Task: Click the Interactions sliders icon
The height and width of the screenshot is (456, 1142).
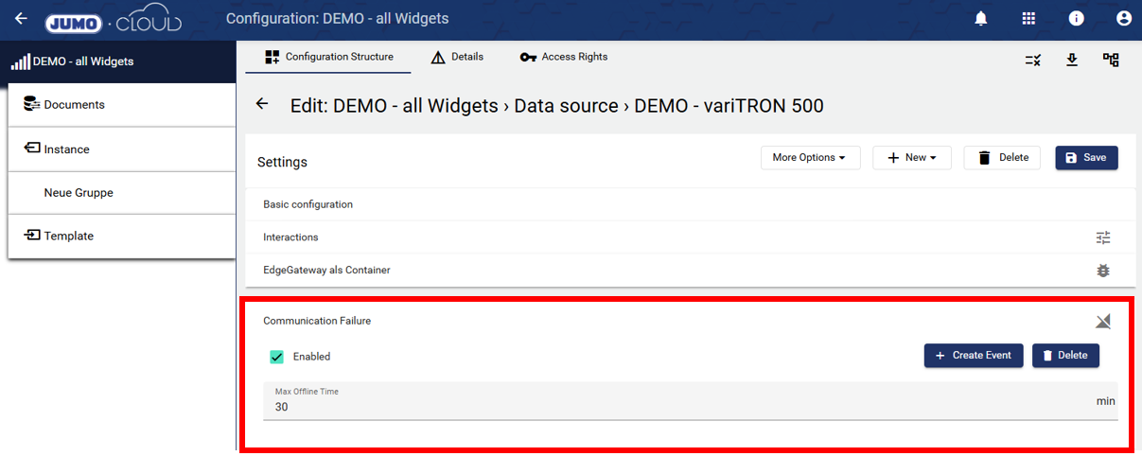Action: point(1102,237)
